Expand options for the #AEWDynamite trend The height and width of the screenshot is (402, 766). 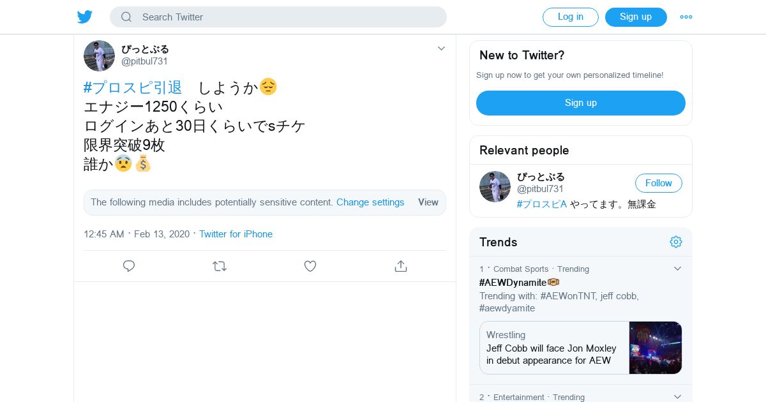(x=678, y=269)
